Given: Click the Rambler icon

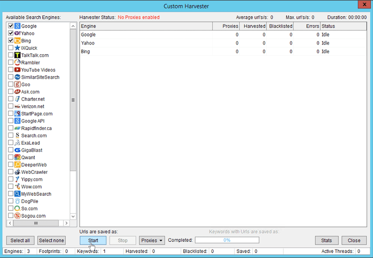Looking at the screenshot, I should click(x=17, y=63).
